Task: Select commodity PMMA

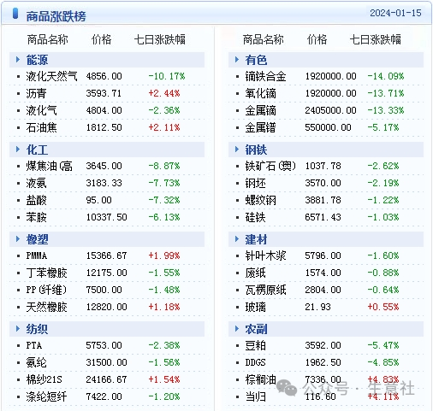Action: point(36,255)
